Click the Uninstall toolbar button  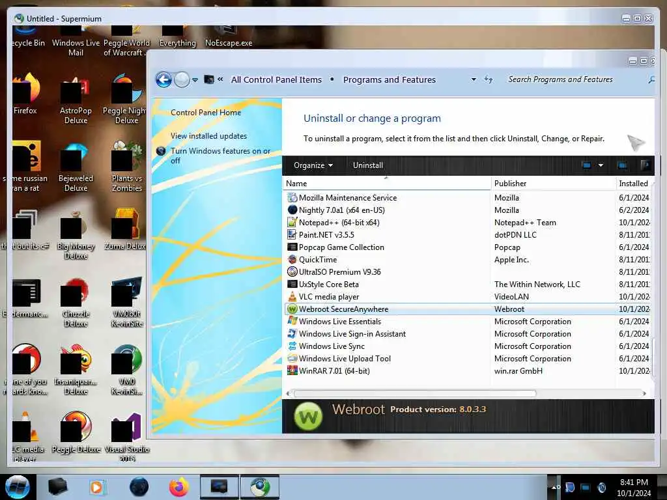coord(368,165)
